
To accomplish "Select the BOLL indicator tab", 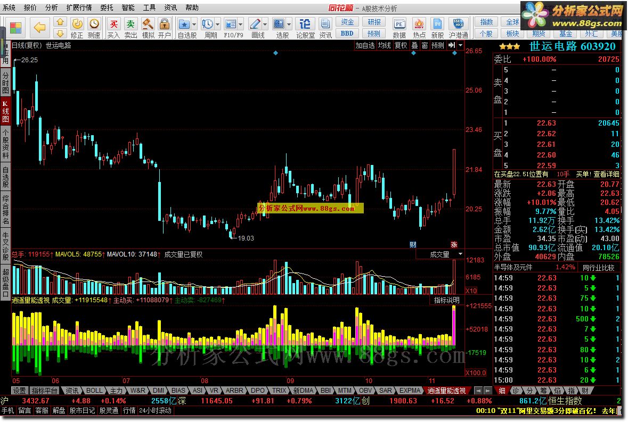I will click(x=94, y=391).
